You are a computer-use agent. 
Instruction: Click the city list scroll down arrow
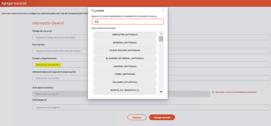pyautogui.click(x=161, y=92)
